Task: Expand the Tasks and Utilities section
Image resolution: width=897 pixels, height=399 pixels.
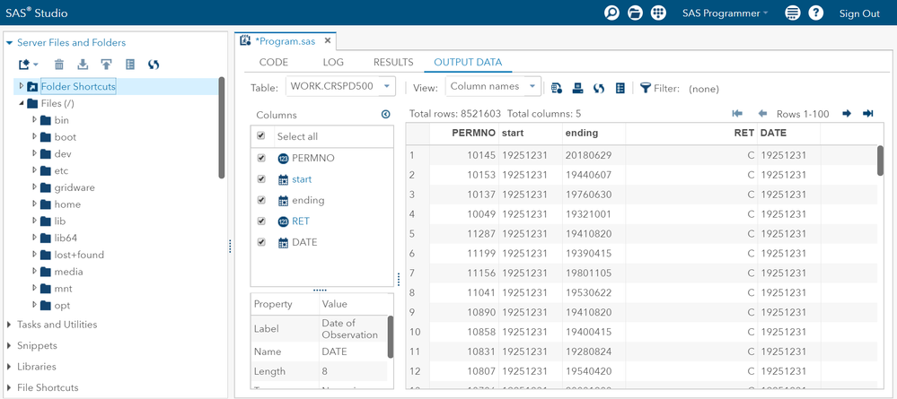Action: pyautogui.click(x=10, y=324)
